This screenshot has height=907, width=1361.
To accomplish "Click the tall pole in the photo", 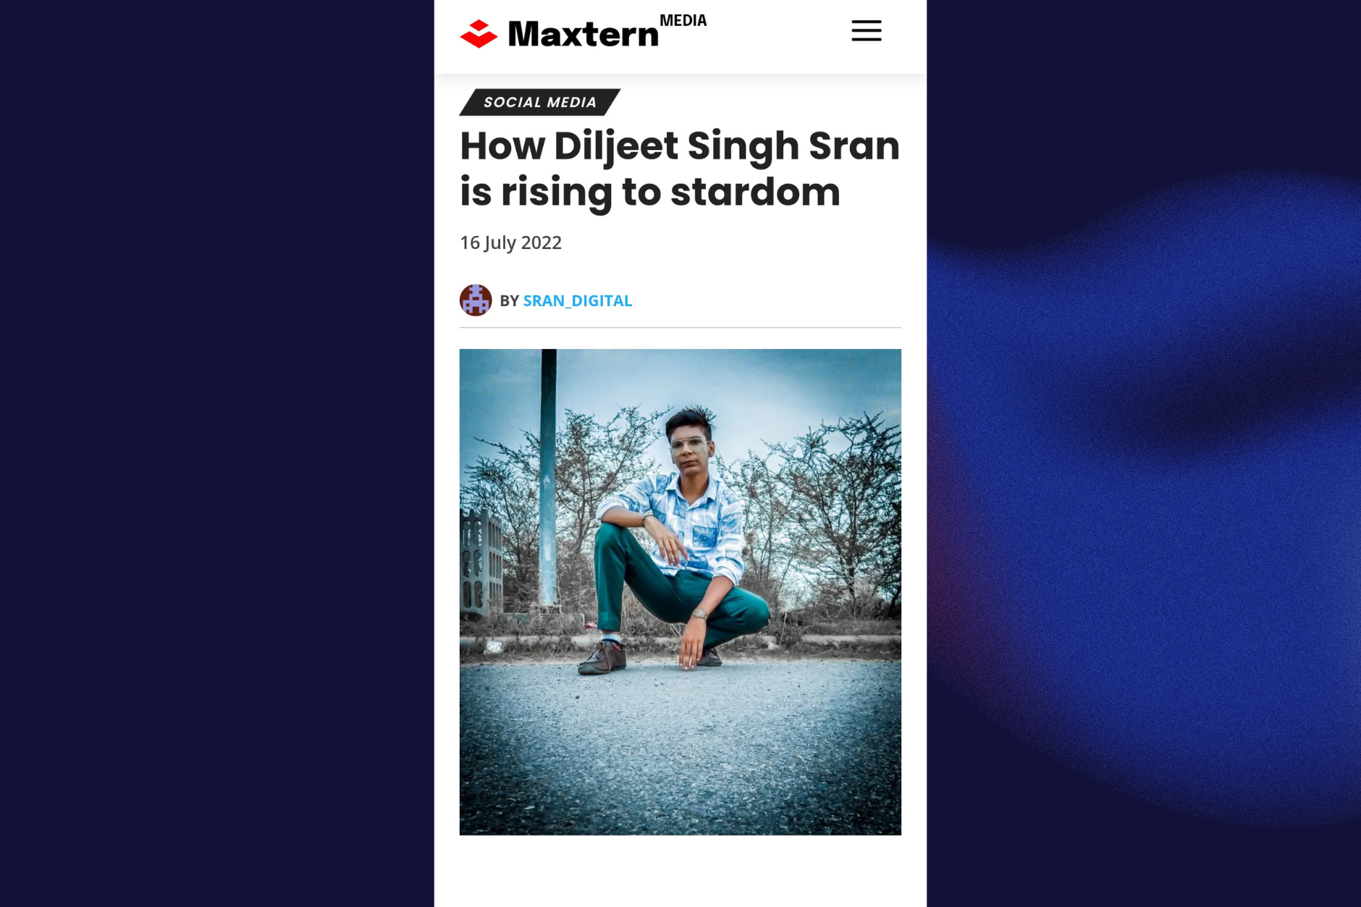I will click(549, 478).
